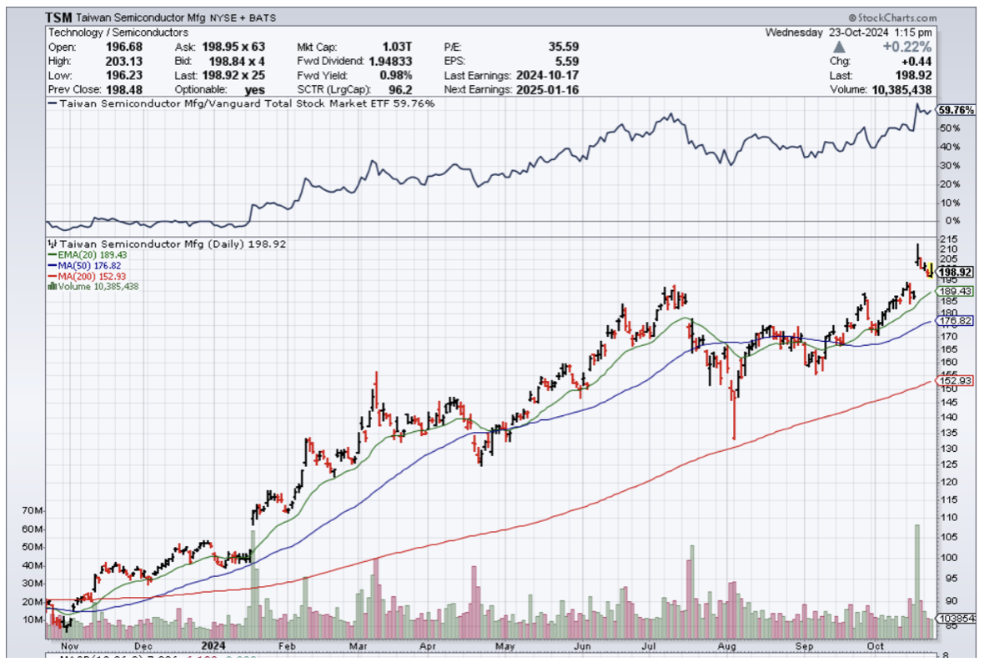The image size is (984, 667).
Task: Click the green EMA(20) legend line marker
Action: tap(53, 255)
